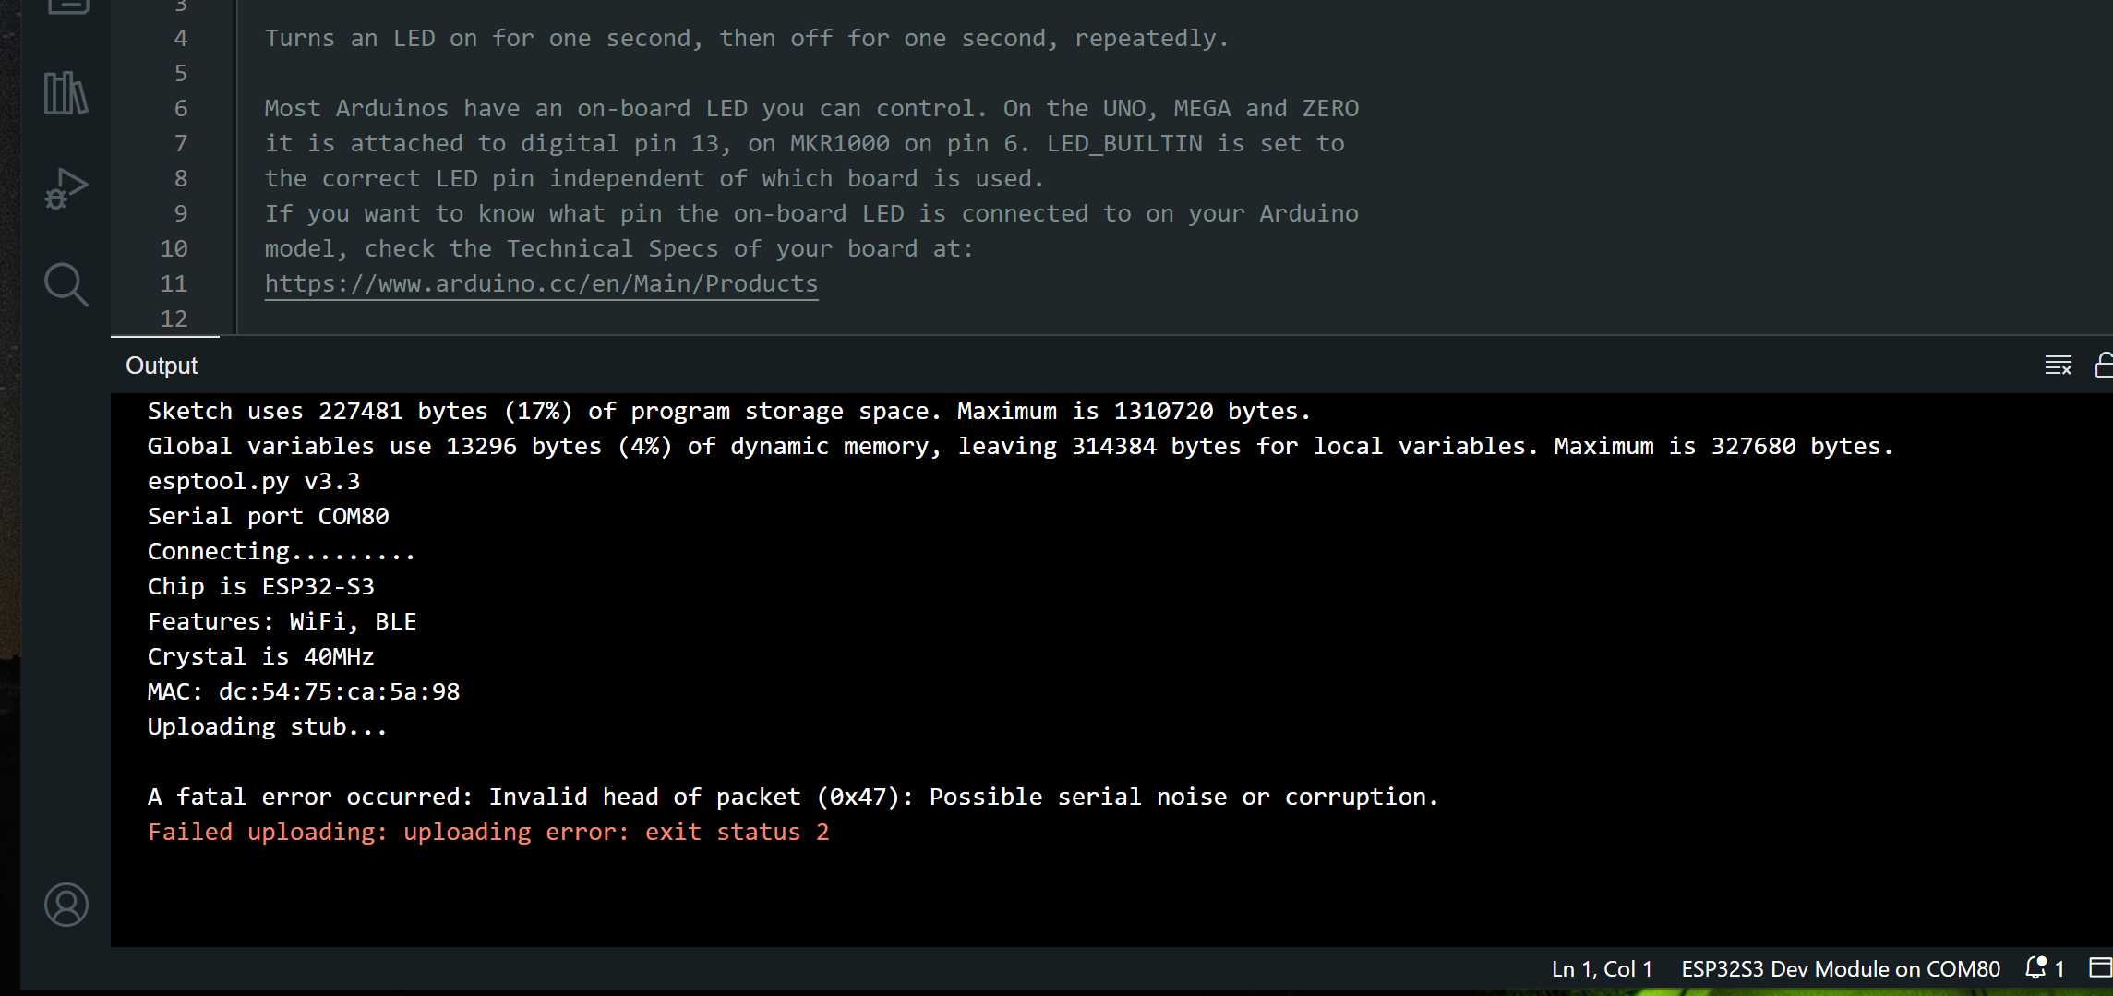This screenshot has height=996, width=2113.
Task: Click the 'Failed uploading' error line
Action: pos(488,832)
